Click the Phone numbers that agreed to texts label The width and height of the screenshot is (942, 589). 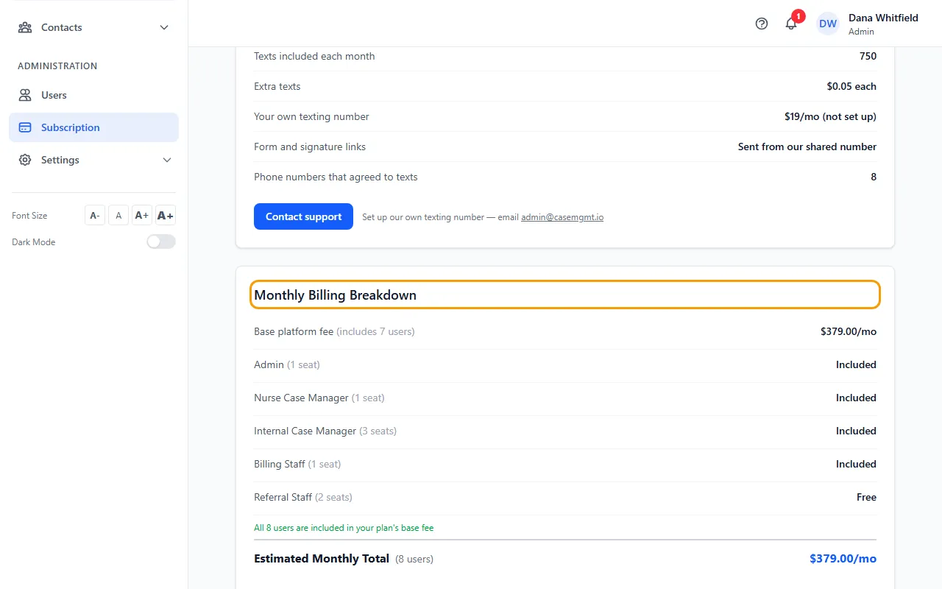pos(336,177)
